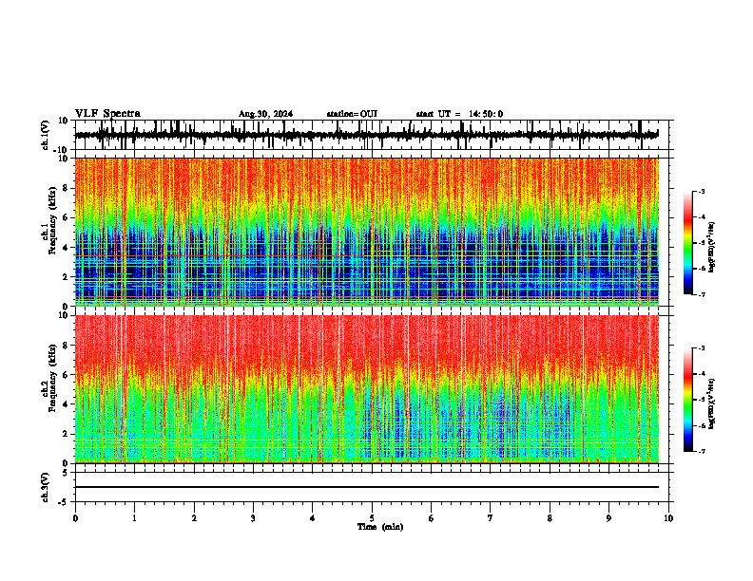The width and height of the screenshot is (753, 581).
Task: Select the date label 'Aug.30, 2024'
Action: pyautogui.click(x=265, y=114)
